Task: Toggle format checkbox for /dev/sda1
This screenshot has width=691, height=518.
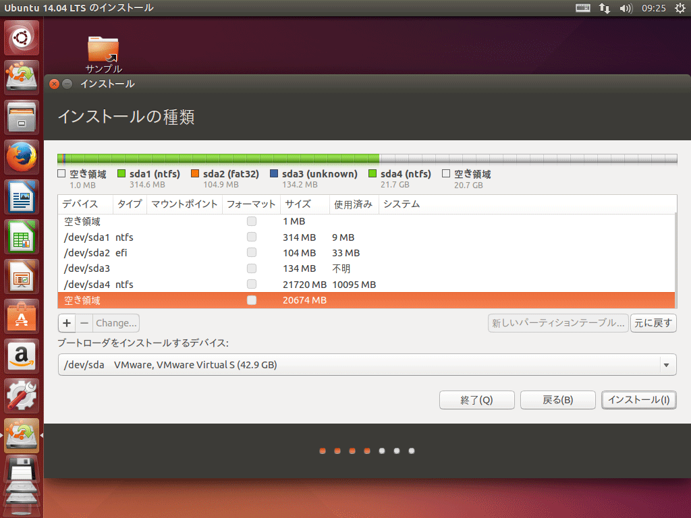Action: pyautogui.click(x=252, y=237)
